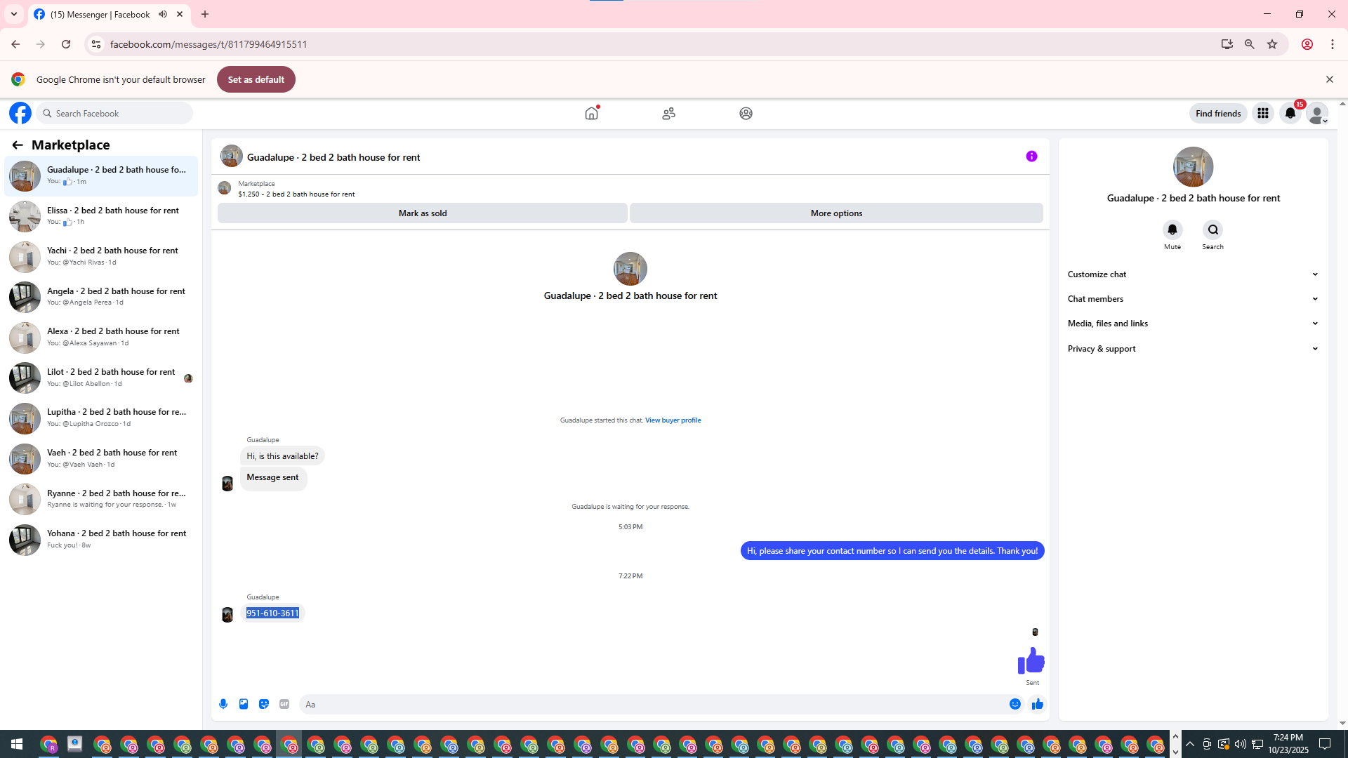This screenshot has width=1348, height=758.
Task: Attach a file with the image icon
Action: coord(244,704)
